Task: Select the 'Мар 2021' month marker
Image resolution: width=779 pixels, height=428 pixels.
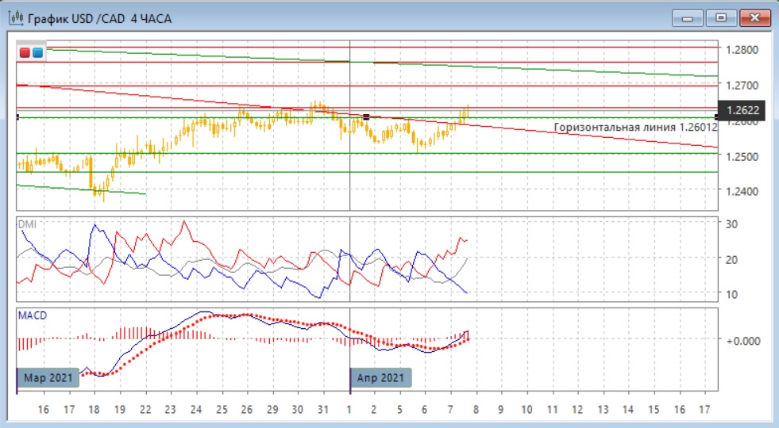Action: 48,377
